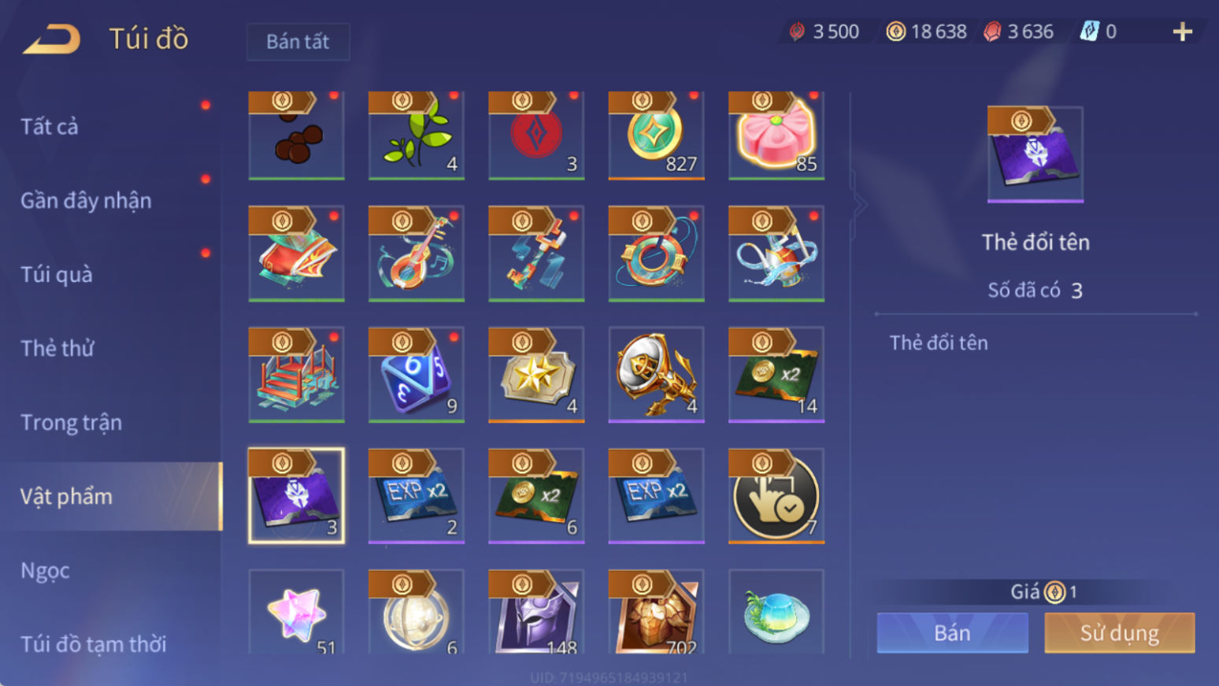
Task: Select the gold coin item with 827
Action: pyautogui.click(x=656, y=135)
